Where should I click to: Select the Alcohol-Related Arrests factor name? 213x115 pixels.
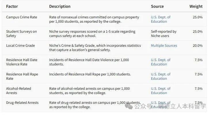pyautogui.click(x=18, y=91)
